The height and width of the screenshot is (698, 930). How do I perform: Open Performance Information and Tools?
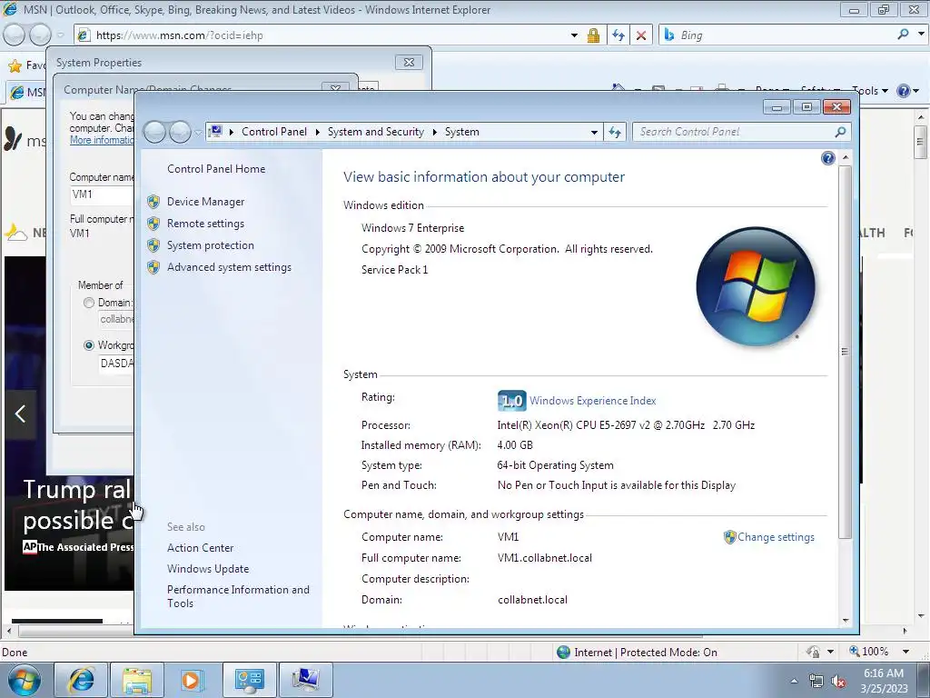point(238,596)
